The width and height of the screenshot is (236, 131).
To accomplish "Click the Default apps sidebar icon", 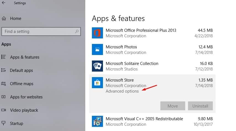I will [x=4, y=70].
